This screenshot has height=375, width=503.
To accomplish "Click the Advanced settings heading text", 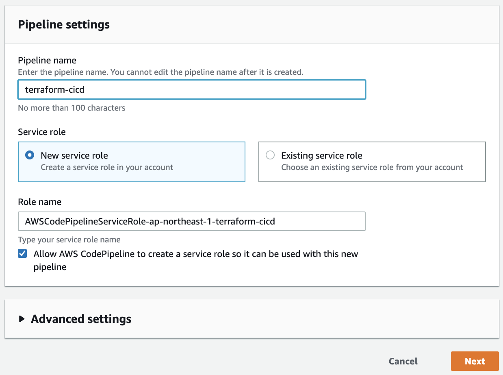I will point(81,319).
